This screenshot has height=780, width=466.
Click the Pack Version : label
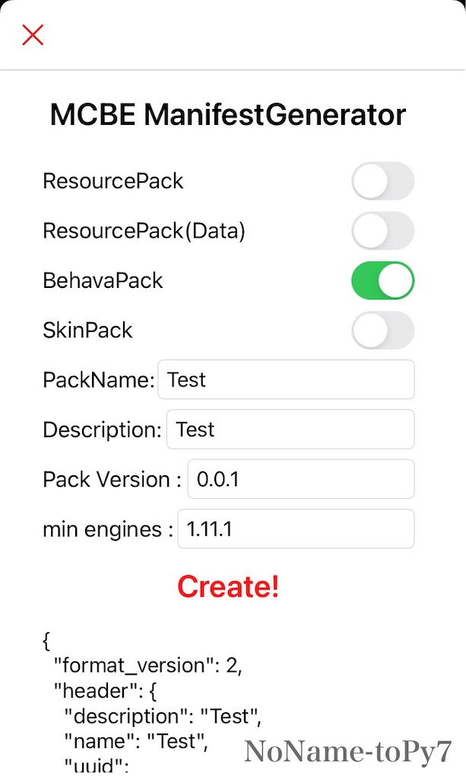coord(113,480)
